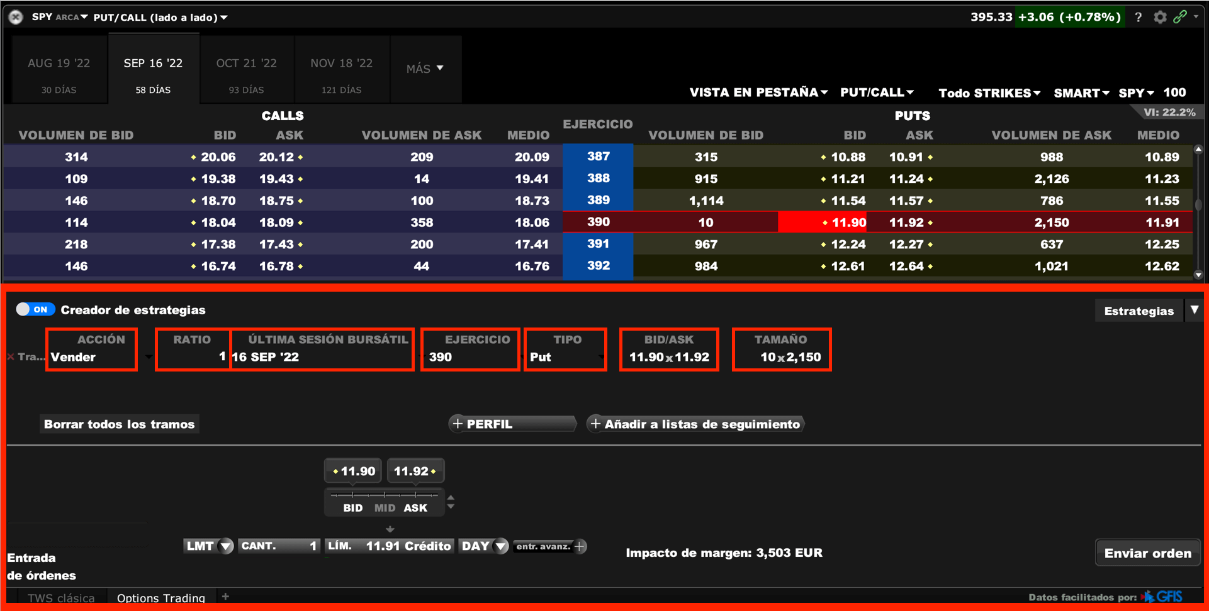Screen dimensions: 1209x611
Task: Click BID on the price slider
Action: click(353, 508)
